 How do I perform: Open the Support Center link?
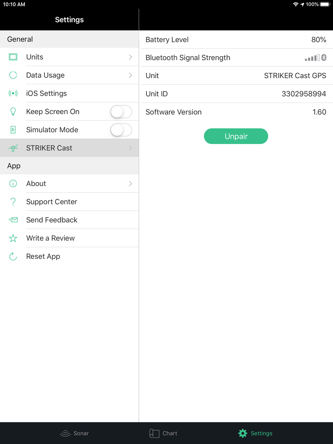[x=69, y=202]
